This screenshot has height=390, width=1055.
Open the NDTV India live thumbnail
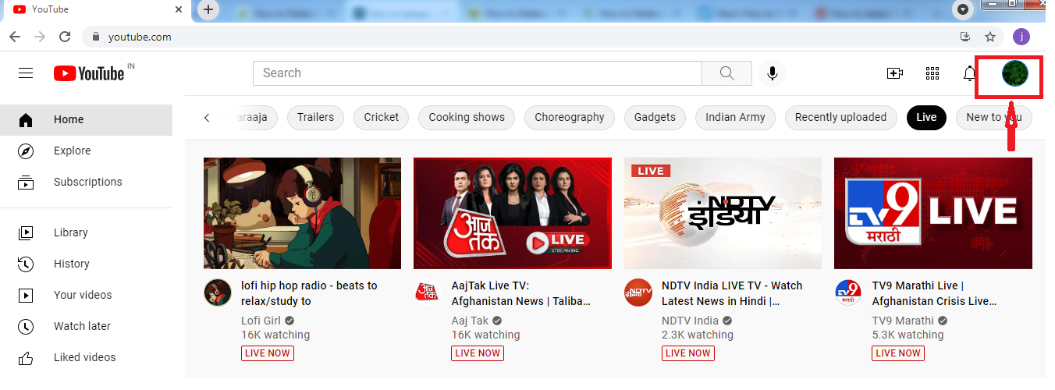(x=723, y=213)
